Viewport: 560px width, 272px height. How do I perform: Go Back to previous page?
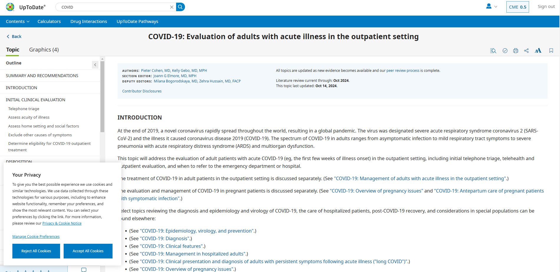14,37
